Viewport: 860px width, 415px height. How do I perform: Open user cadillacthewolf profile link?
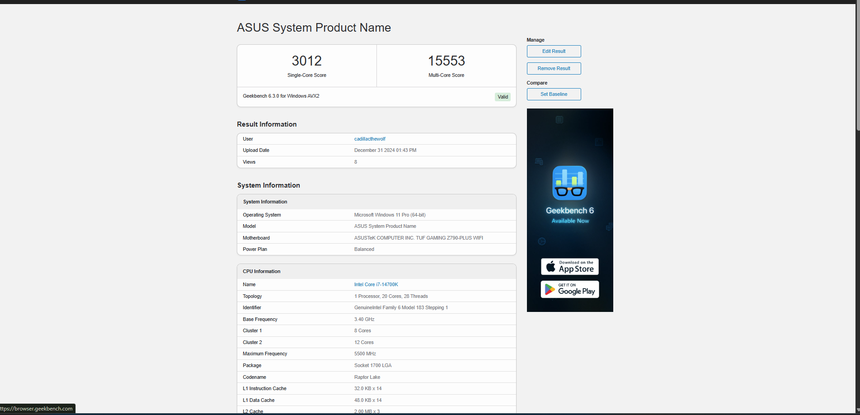[370, 139]
